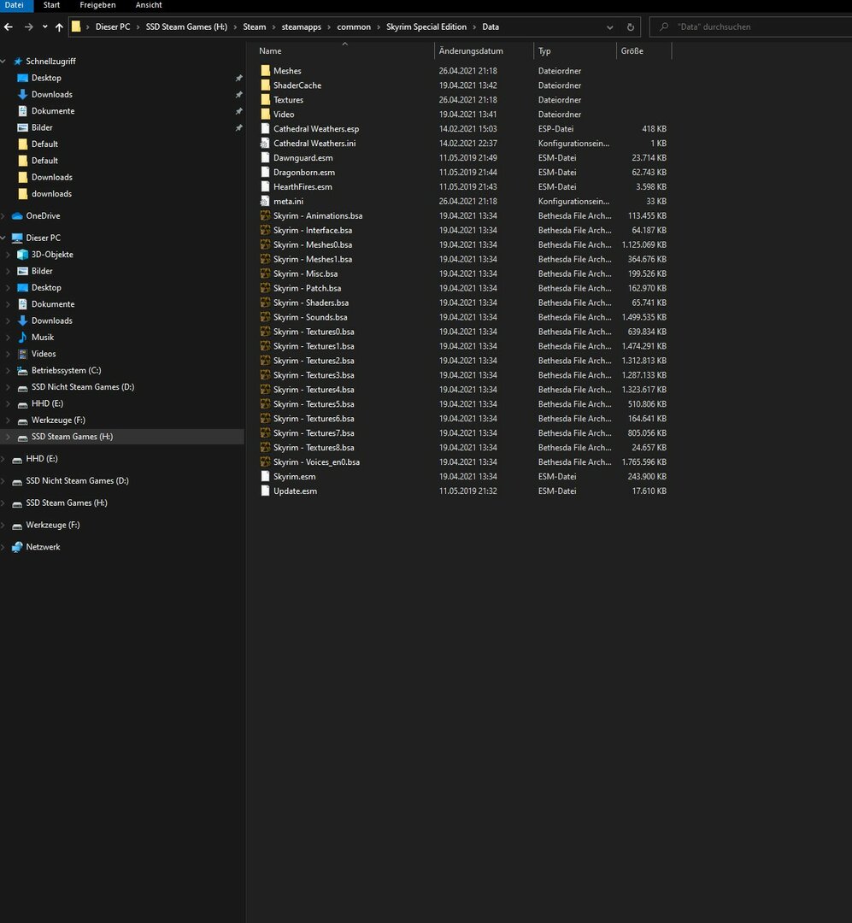Viewport: 852px width, 923px height.
Task: Open OneDrive cloud icon in sidebar
Action: click(18, 216)
